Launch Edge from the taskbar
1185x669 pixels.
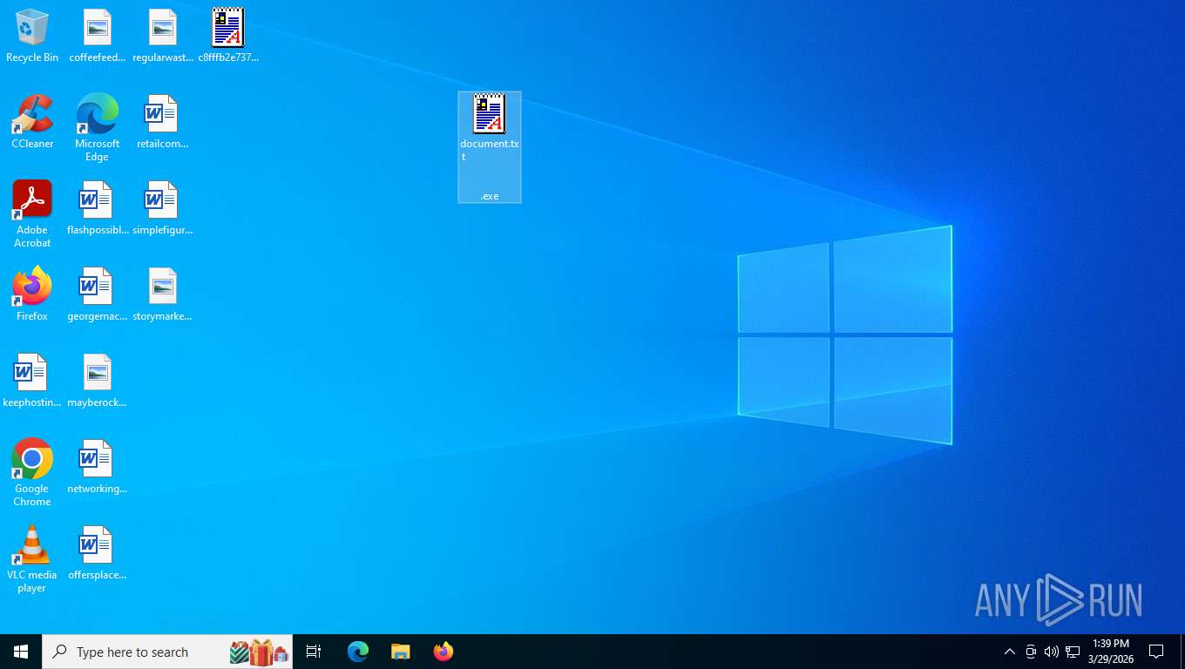pyautogui.click(x=358, y=652)
